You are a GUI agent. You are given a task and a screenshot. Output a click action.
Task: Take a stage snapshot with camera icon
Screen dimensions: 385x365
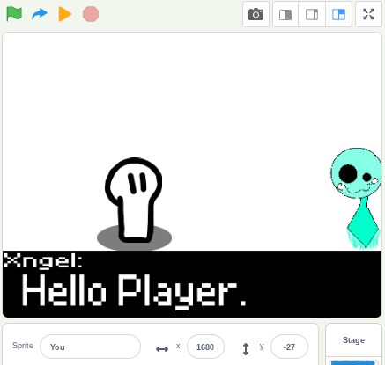coord(255,14)
